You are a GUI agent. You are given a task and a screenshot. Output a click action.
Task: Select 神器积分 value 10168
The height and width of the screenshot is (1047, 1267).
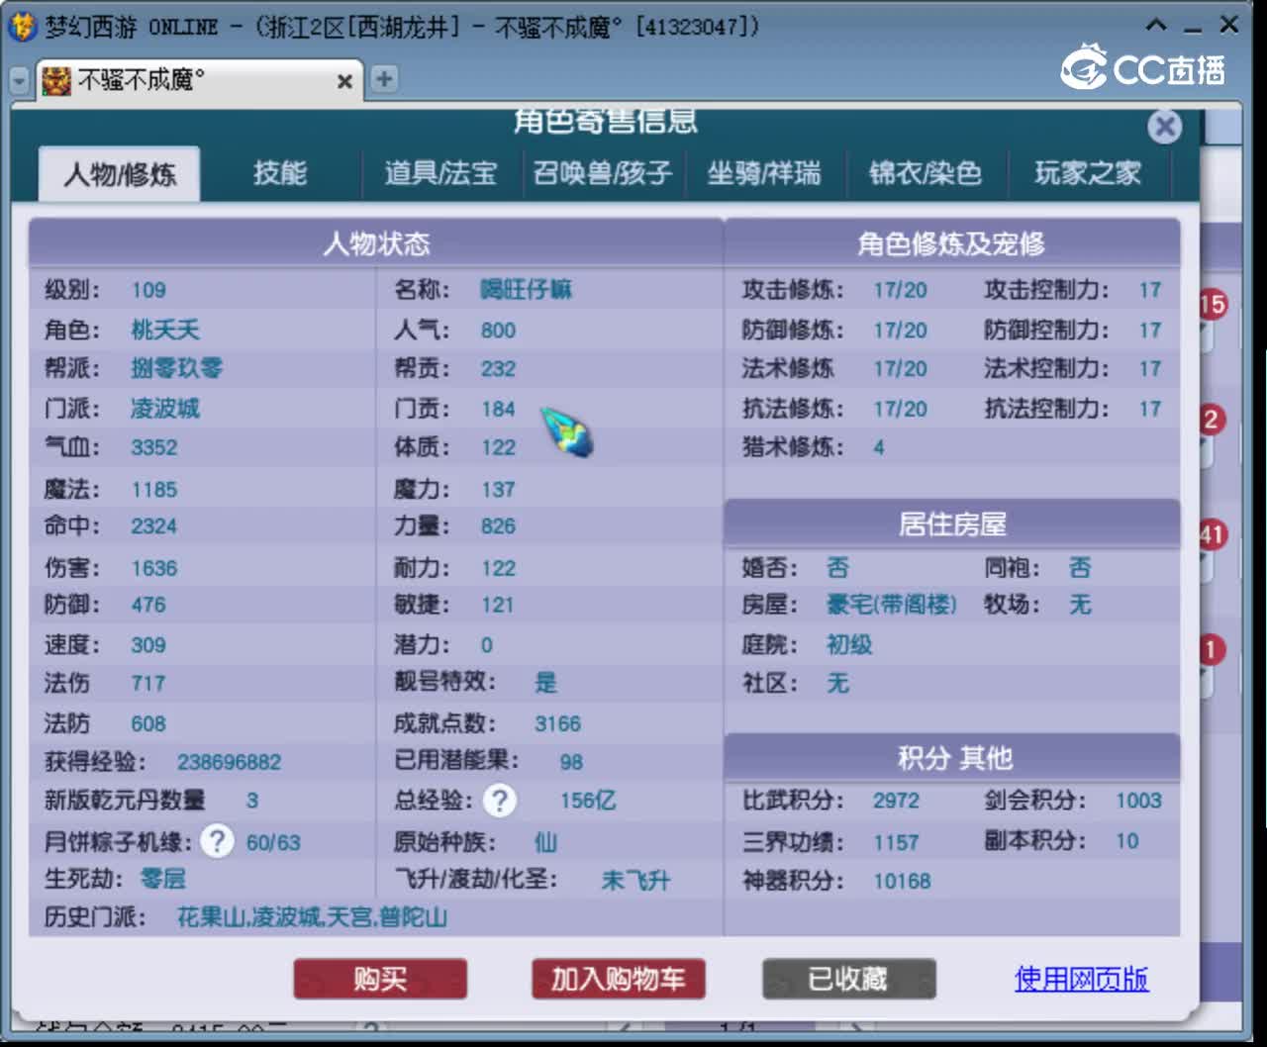[x=902, y=881]
